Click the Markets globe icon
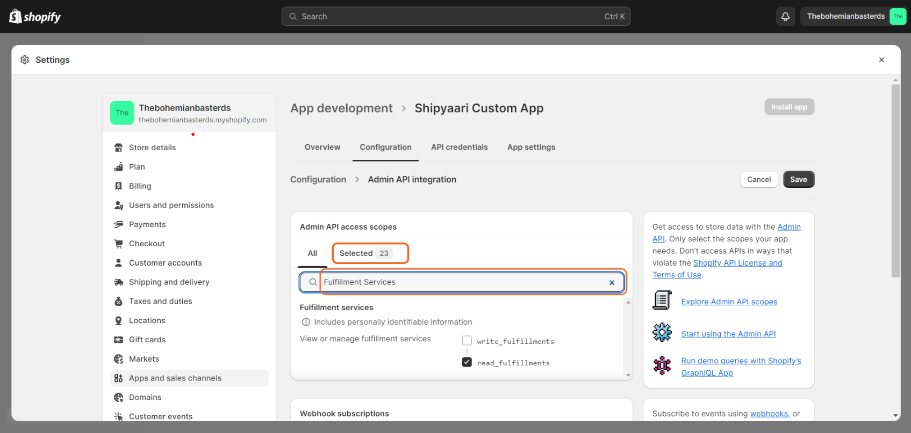The width and height of the screenshot is (911, 433). [119, 359]
